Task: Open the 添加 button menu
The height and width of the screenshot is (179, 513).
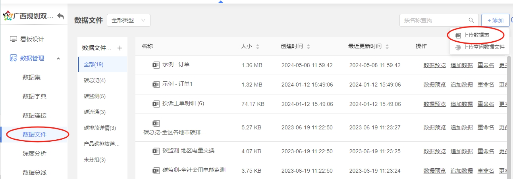Action: point(495,20)
